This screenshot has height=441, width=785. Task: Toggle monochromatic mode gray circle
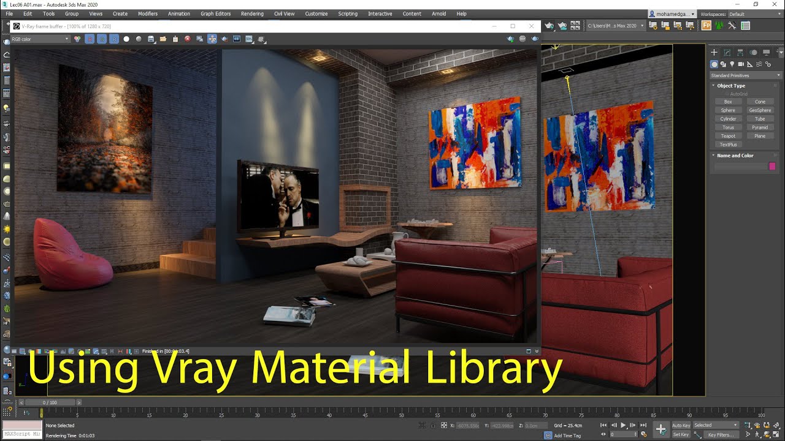tap(139, 39)
